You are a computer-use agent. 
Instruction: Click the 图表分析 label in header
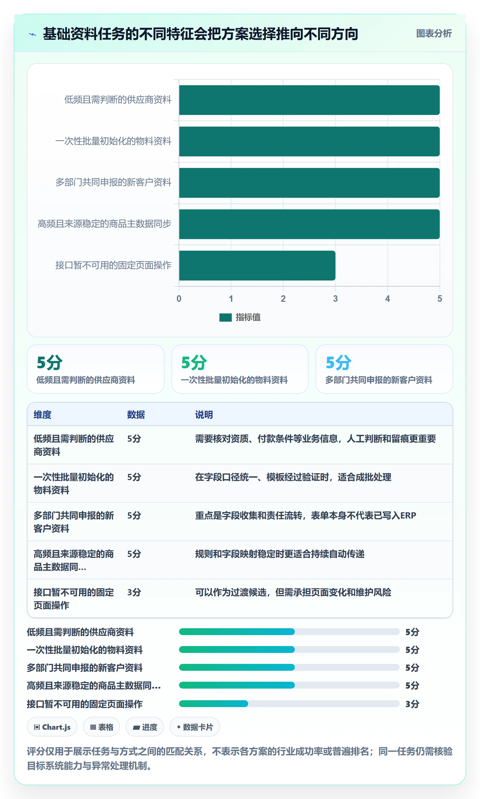coord(434,34)
